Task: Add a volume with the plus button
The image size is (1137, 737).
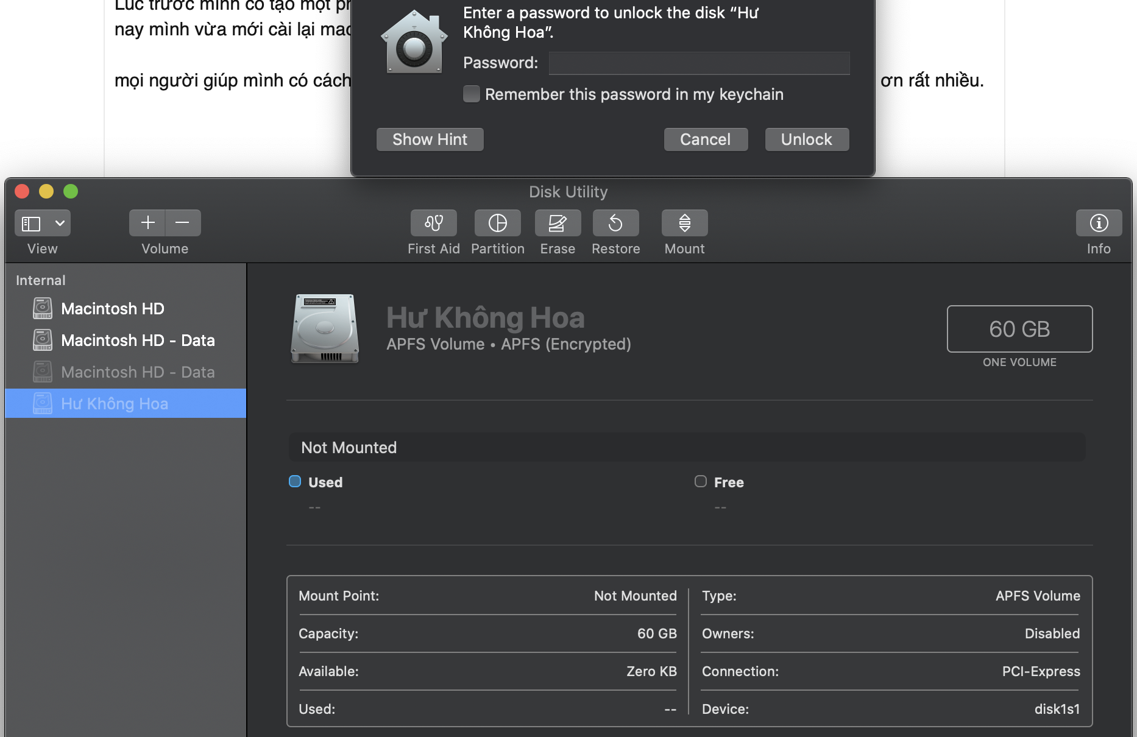Action: 147,223
